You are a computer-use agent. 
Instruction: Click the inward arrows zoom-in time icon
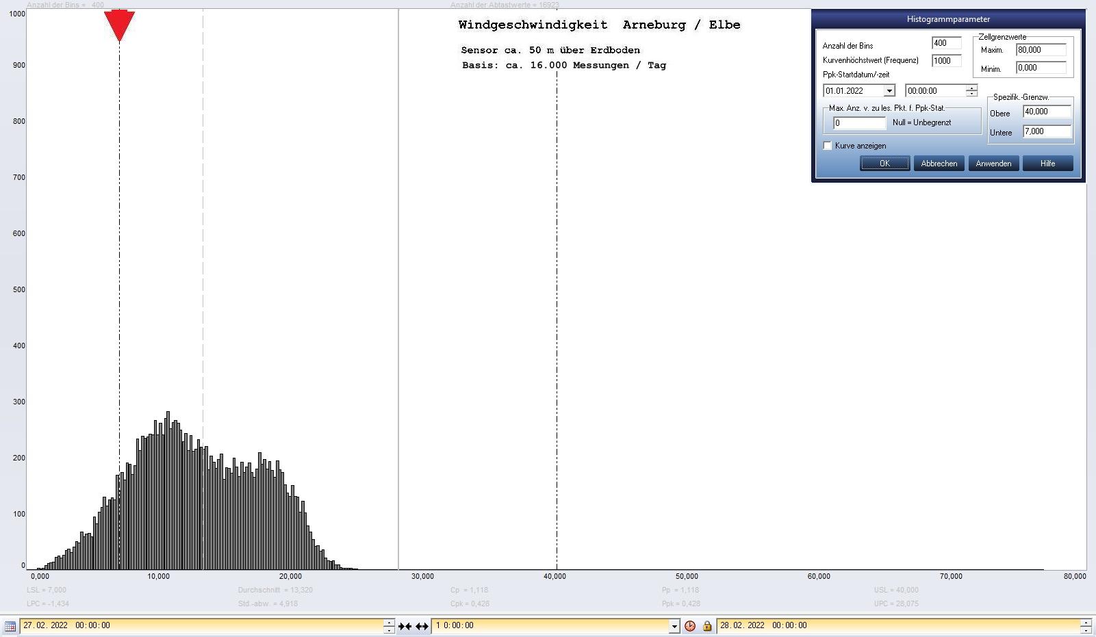click(405, 626)
